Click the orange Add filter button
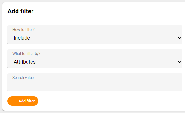185x113 pixels. coord(23,101)
